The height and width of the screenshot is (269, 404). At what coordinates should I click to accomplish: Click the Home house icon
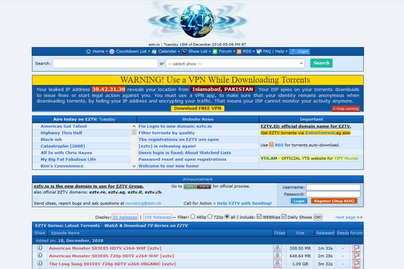pos(88,52)
